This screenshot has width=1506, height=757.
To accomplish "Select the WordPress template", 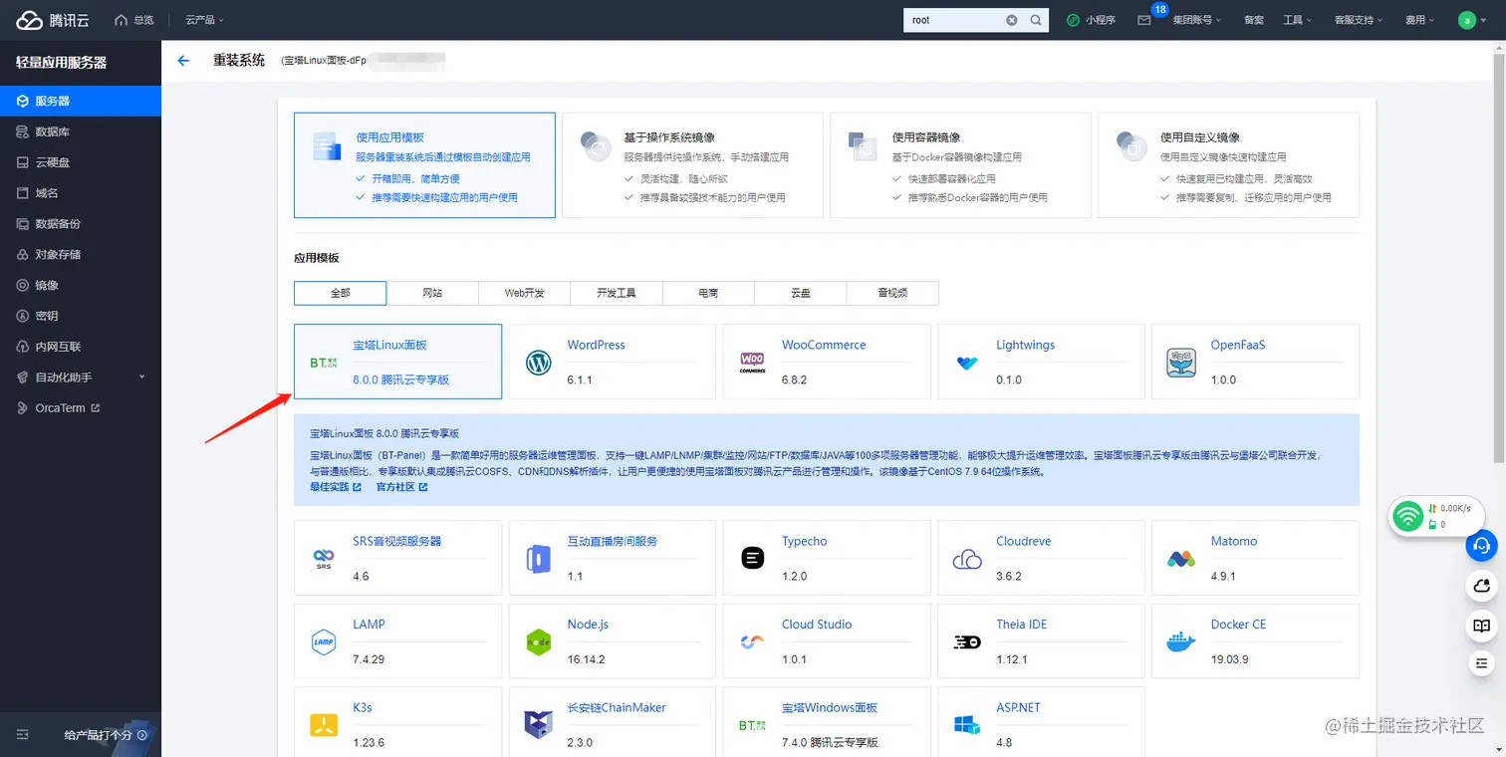I will pyautogui.click(x=613, y=362).
